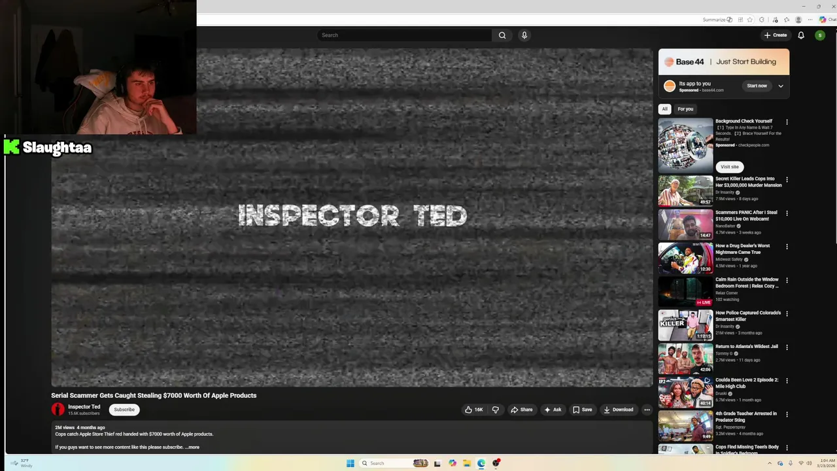Image resolution: width=837 pixels, height=471 pixels.
Task: Open options menu for Drug Dealer's Nightmare video
Action: 787,247
